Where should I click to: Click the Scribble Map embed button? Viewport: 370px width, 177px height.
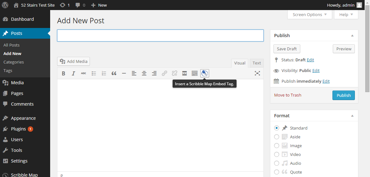[x=205, y=73]
